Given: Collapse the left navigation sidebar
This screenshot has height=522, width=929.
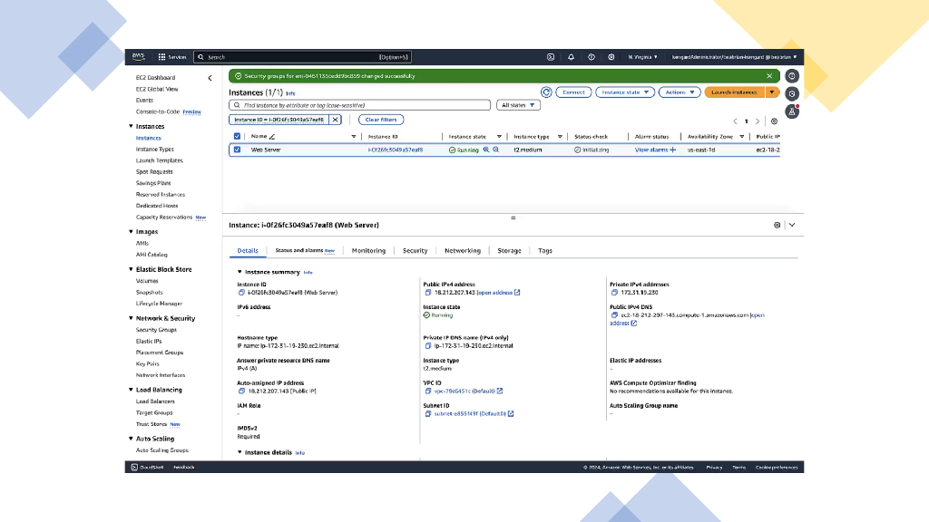Looking at the screenshot, I should pos(210,78).
